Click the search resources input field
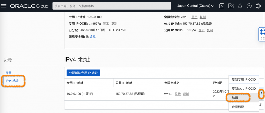265x113 pixels. [112, 6]
